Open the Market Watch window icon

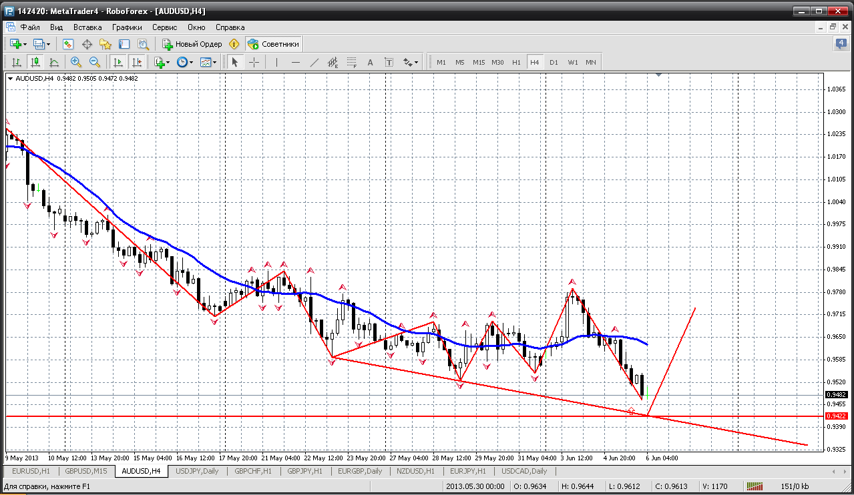click(x=68, y=44)
